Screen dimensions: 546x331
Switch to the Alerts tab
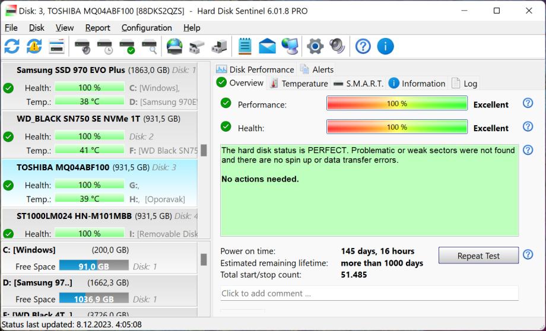coord(317,69)
